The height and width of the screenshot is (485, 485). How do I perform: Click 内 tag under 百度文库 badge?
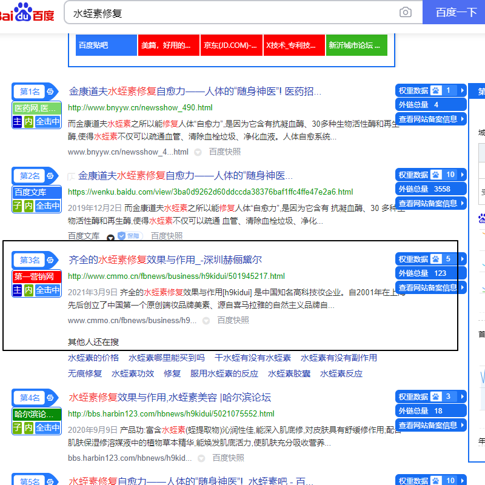[28, 206]
